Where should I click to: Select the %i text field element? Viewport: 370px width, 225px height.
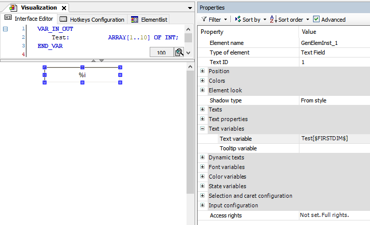tap(82, 75)
